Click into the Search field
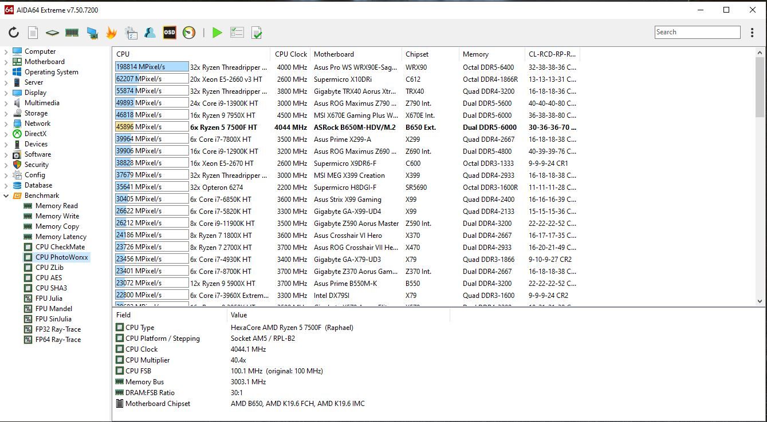Image resolution: width=767 pixels, height=422 pixels. tap(698, 32)
